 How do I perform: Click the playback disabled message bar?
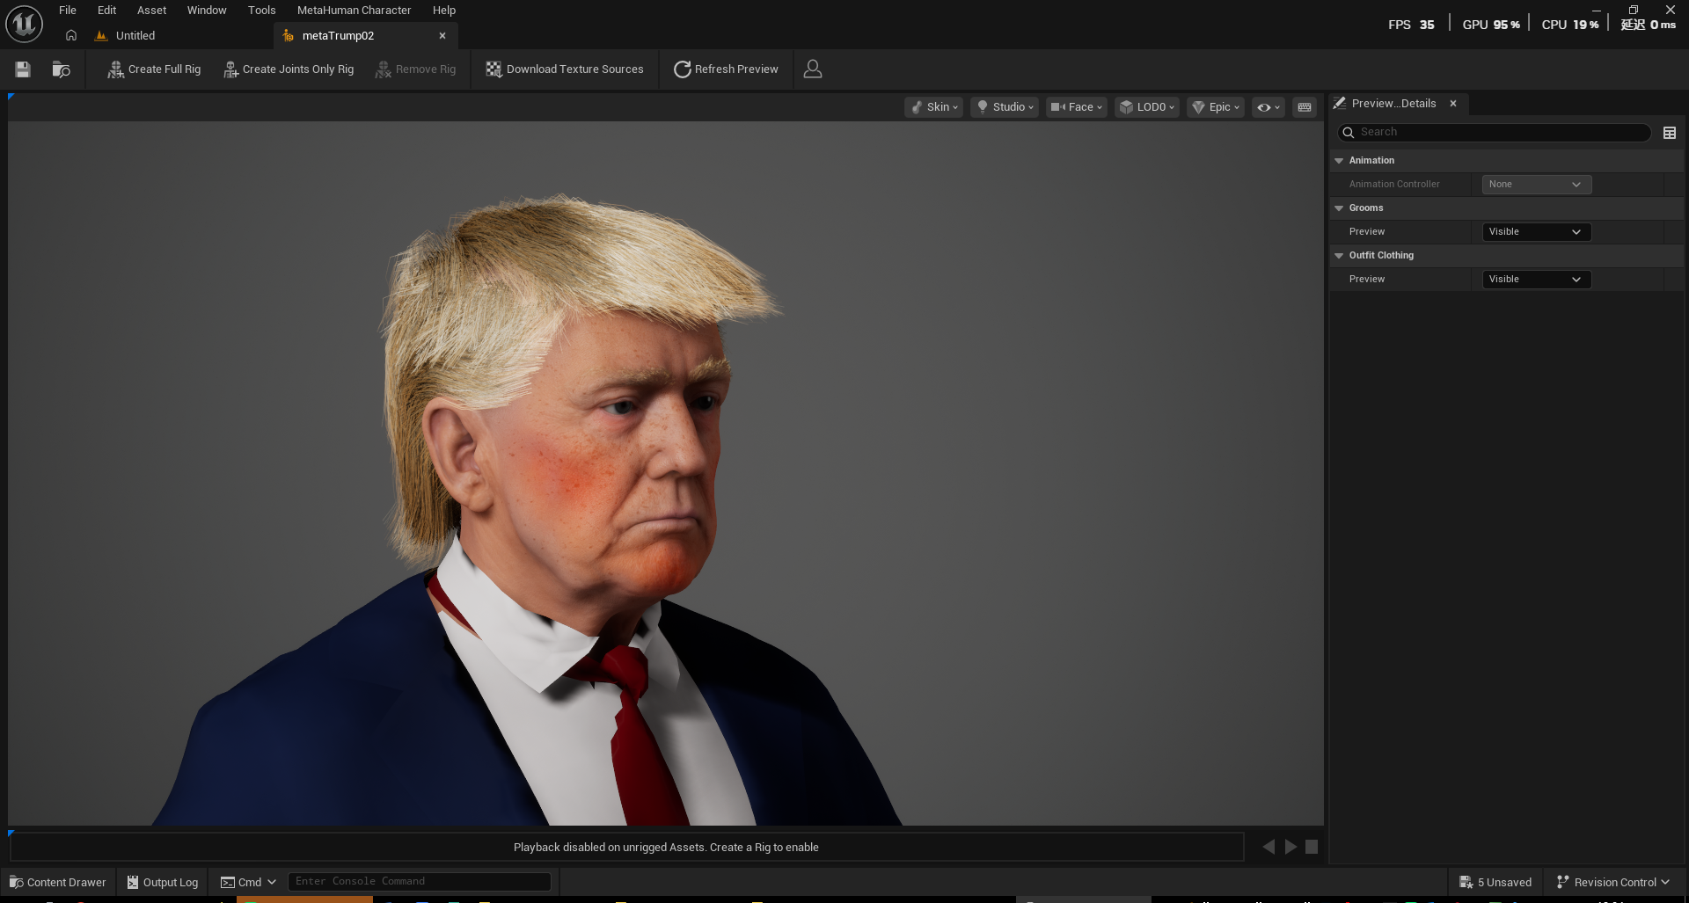626,847
